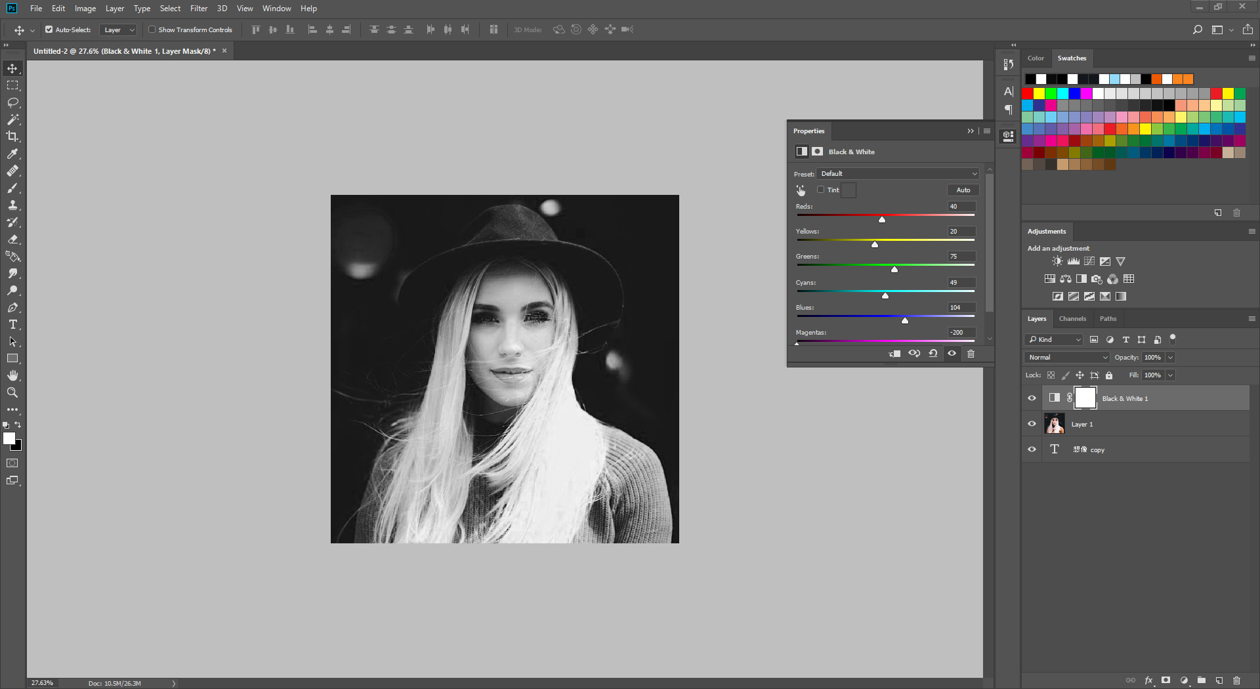1260x689 pixels.
Task: Create new group folder in Layers panel
Action: [1202, 680]
